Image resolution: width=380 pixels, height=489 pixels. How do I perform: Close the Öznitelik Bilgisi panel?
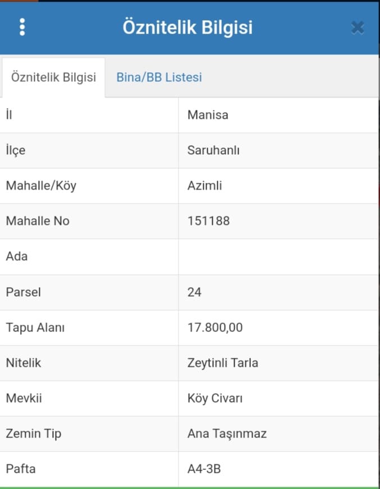tap(357, 27)
